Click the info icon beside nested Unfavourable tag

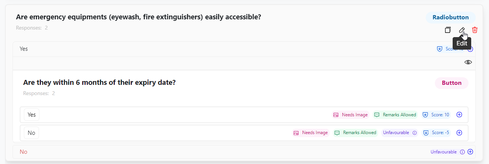(x=414, y=133)
